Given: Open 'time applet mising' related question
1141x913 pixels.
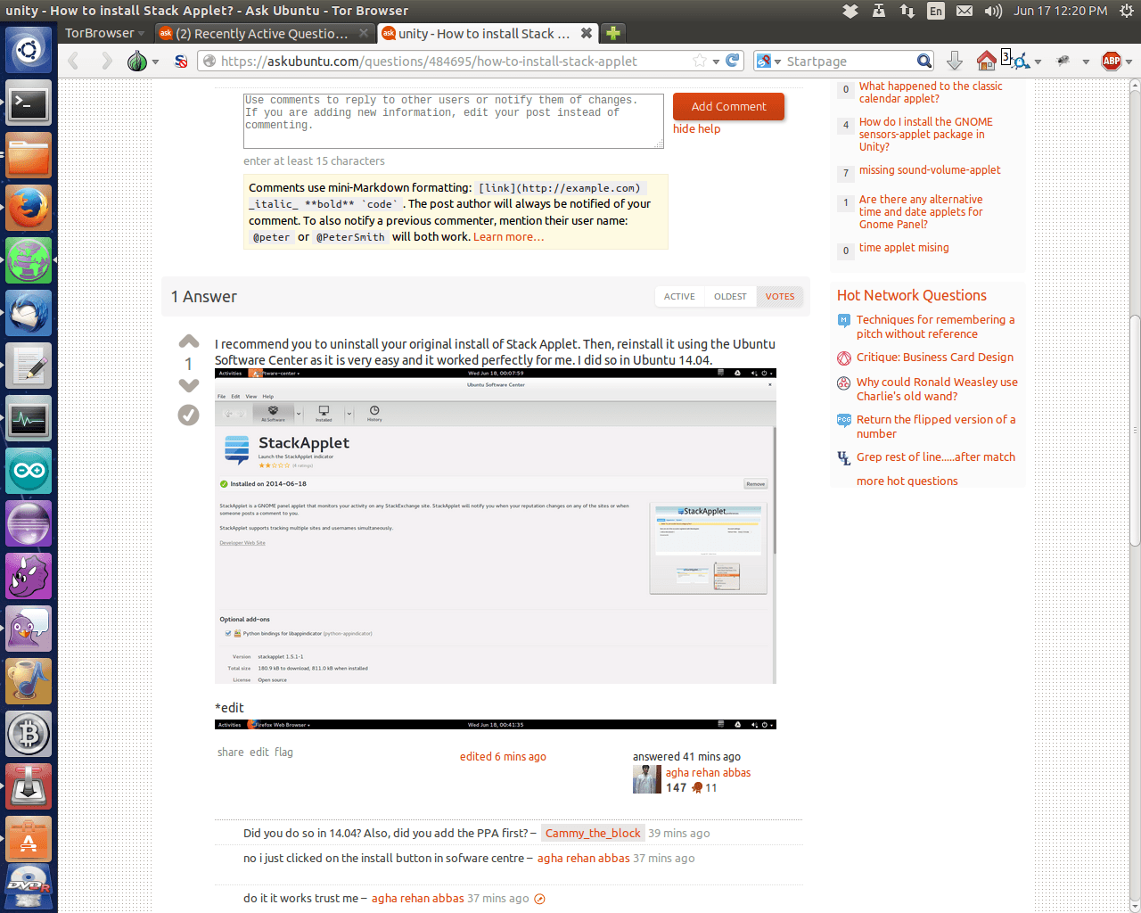Looking at the screenshot, I should coord(904,247).
